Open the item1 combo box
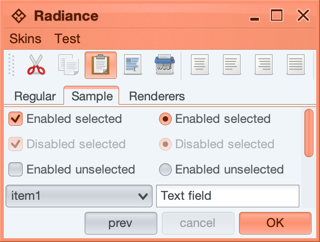Image resolution: width=320 pixels, height=242 pixels. tap(79, 196)
